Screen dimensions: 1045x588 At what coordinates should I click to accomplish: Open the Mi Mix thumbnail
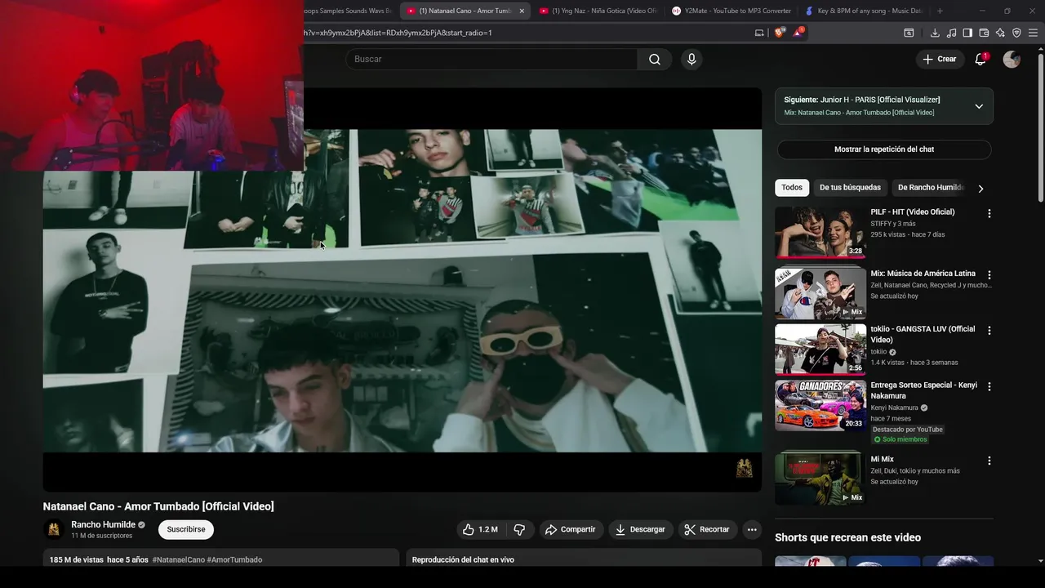click(820, 479)
